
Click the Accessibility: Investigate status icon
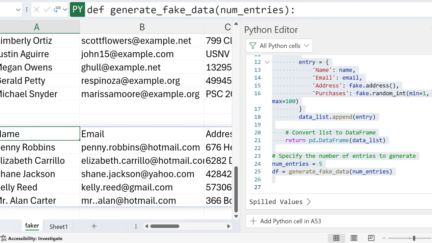pos(4,238)
